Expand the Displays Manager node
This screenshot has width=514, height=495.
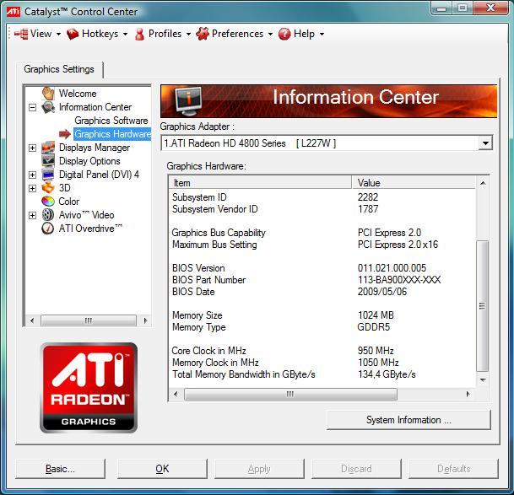[x=32, y=148]
